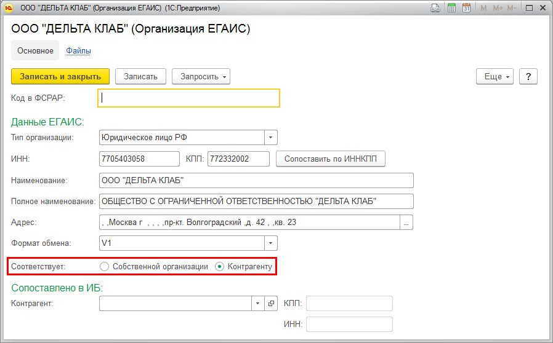The height and width of the screenshot is (343, 553).
Task: Click Записать и закрыть button
Action: click(x=60, y=76)
